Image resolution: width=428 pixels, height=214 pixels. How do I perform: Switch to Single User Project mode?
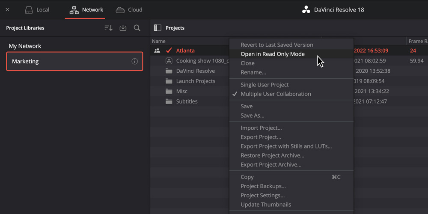tap(265, 85)
